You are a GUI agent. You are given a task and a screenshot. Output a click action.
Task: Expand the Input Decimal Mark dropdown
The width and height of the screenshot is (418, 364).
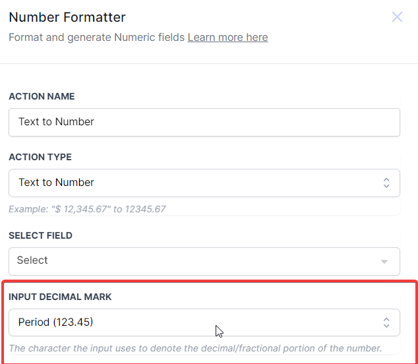[x=198, y=322]
